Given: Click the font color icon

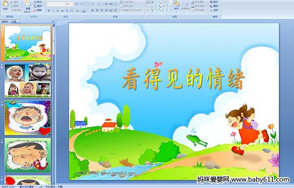Looking at the screenshot, I should click(x=84, y=11).
